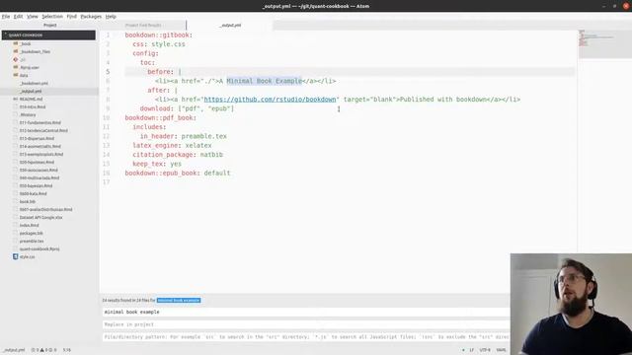Open 011-fundamentos.Rmd file
Screen dimensions: 632x355
pos(40,122)
